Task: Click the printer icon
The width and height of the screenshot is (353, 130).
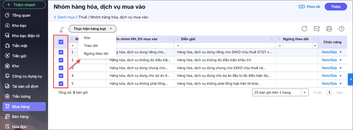Action: coord(329,29)
